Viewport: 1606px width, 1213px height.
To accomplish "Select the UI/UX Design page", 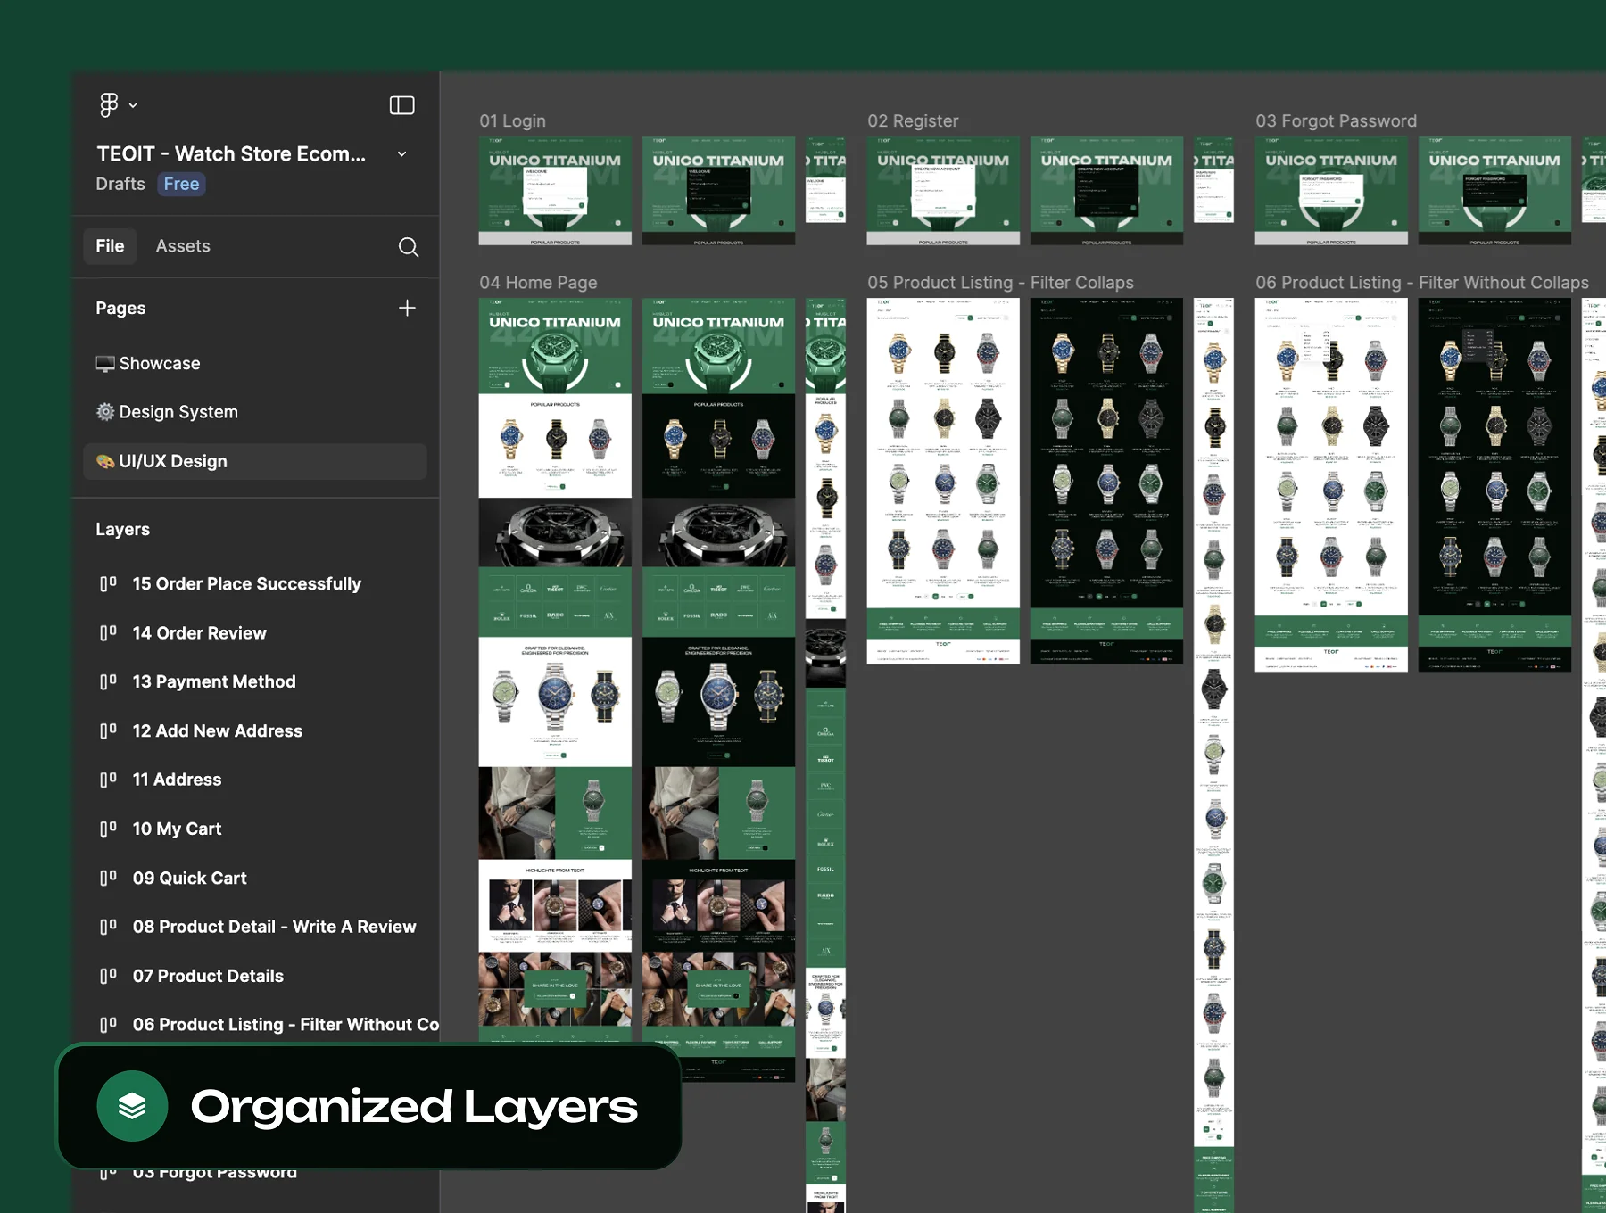I will pos(255,461).
